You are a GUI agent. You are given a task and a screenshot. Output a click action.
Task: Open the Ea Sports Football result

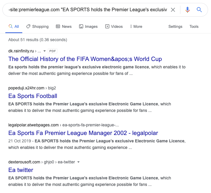33,96
